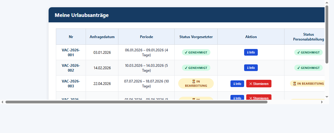Click period 10.03.2026 – 14.03.2026
Viewport: 334px width, 133px height.
[146, 68]
